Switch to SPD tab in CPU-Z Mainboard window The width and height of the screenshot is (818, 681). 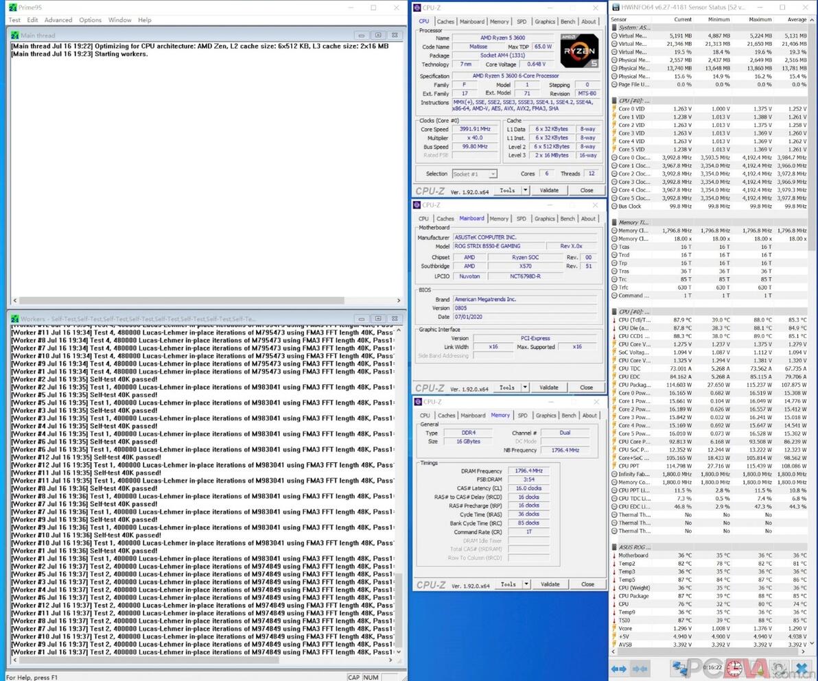coord(521,219)
